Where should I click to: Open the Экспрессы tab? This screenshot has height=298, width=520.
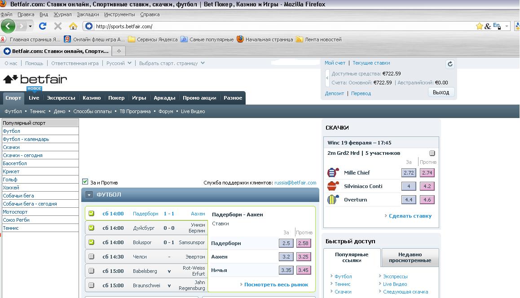coord(61,98)
